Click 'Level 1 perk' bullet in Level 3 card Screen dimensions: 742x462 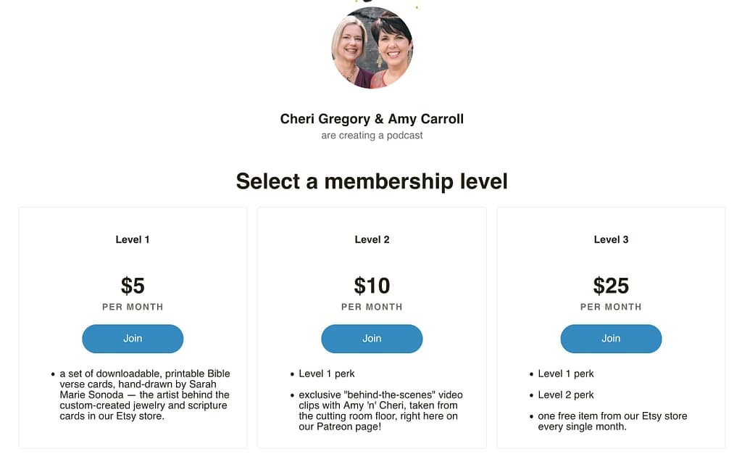[566, 374]
